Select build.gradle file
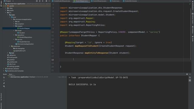 pyautogui.click(x=12, y=58)
